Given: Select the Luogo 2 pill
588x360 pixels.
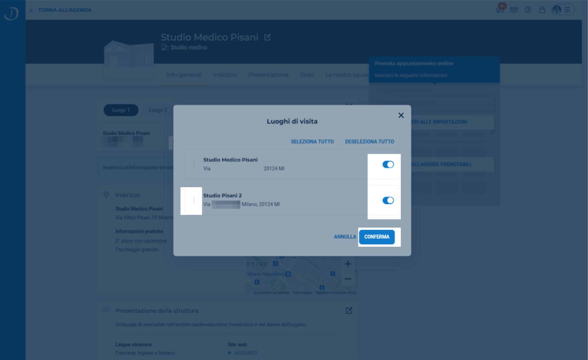Looking at the screenshot, I should [158, 110].
